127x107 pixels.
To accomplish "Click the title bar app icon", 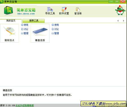I will 2,2.
